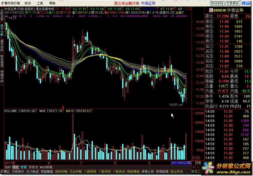
Task: Open the 券商公告 bottom tab
Action: point(148,172)
